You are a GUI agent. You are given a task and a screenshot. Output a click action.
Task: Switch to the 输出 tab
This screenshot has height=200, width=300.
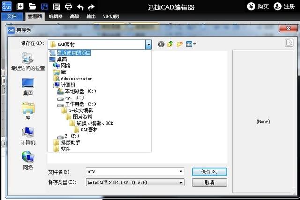[x=91, y=16]
